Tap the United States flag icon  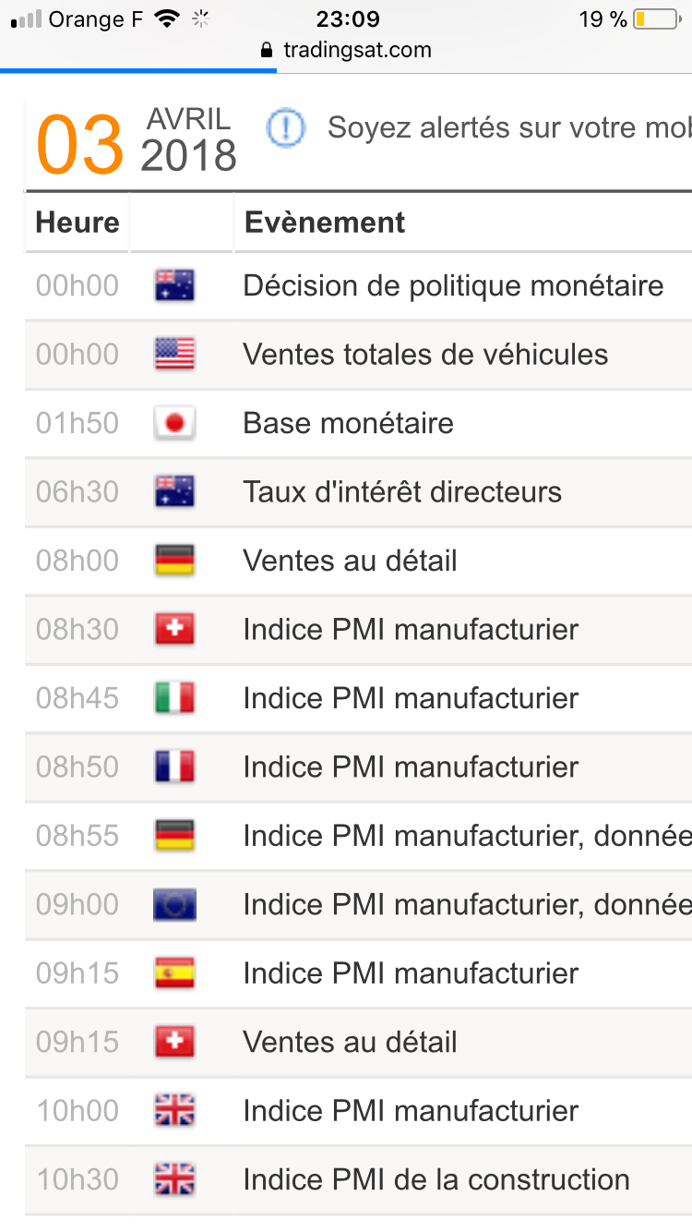[x=174, y=355]
